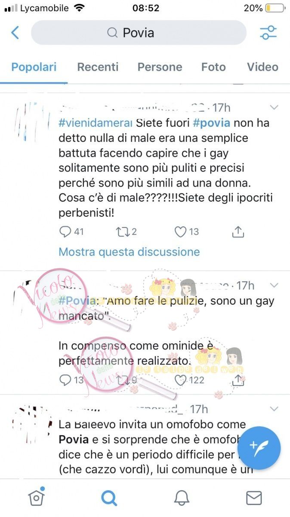Open search filter settings icon
Screen dimensions: 290x517
pos(268,33)
